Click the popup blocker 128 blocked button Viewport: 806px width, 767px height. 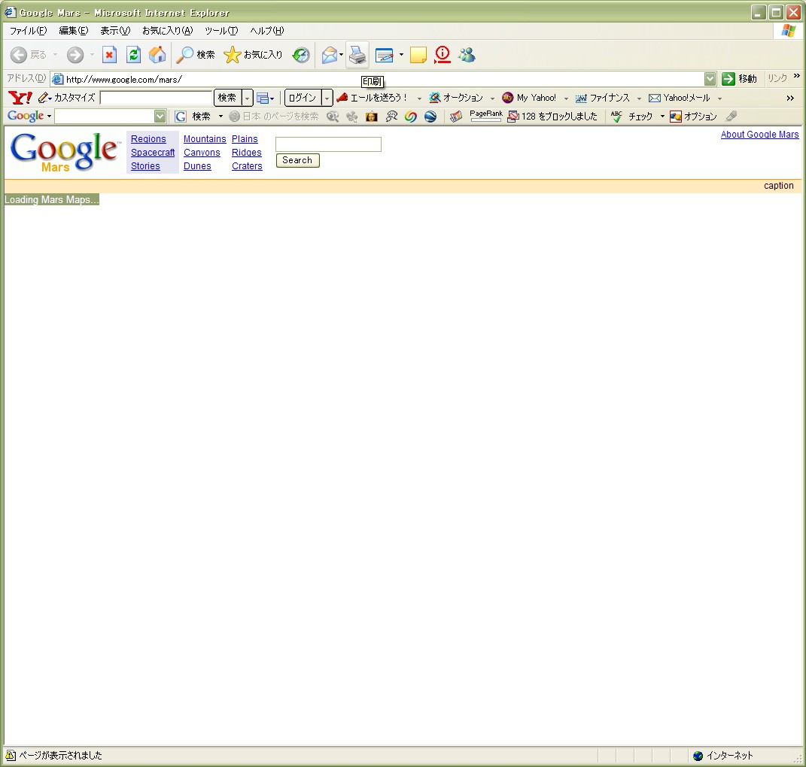[552, 117]
